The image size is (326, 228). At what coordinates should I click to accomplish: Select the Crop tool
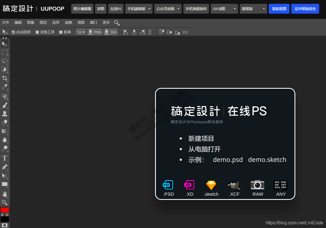5,78
